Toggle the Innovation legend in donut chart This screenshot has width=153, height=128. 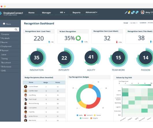84,118
